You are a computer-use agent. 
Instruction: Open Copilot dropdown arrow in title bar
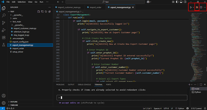(151, 2)
